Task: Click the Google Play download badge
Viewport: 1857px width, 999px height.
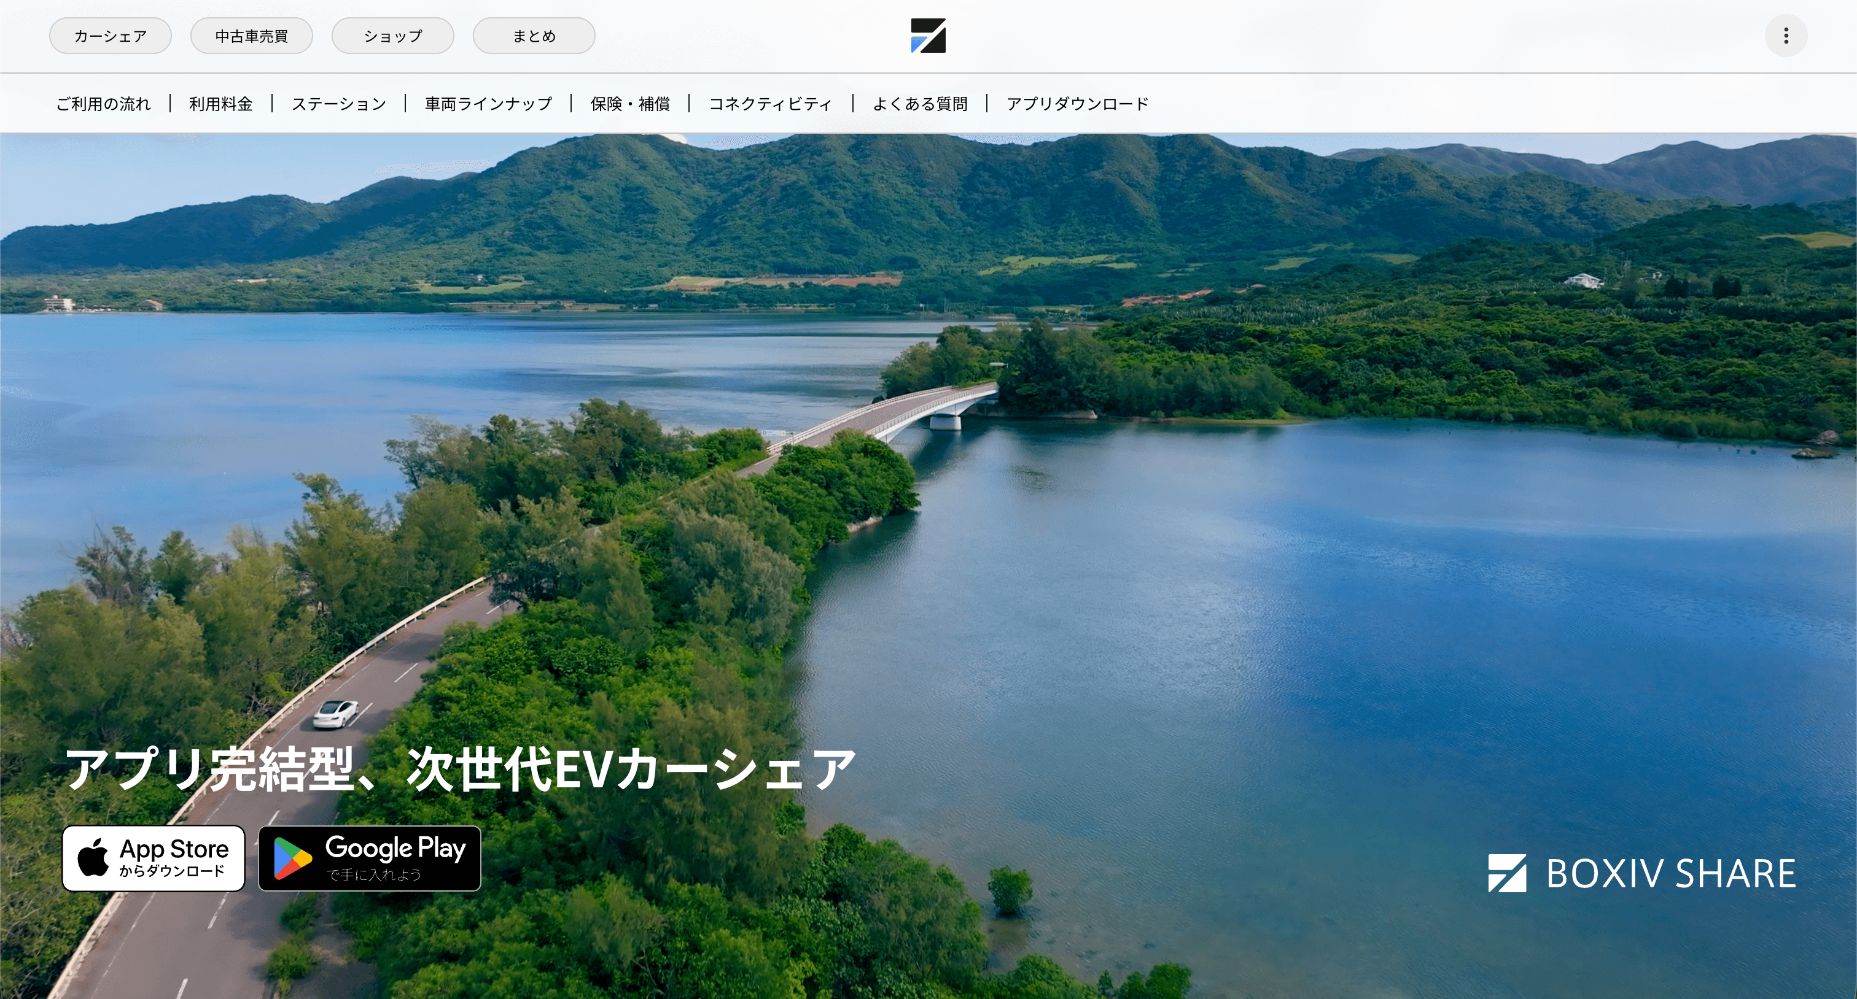Action: [x=370, y=858]
